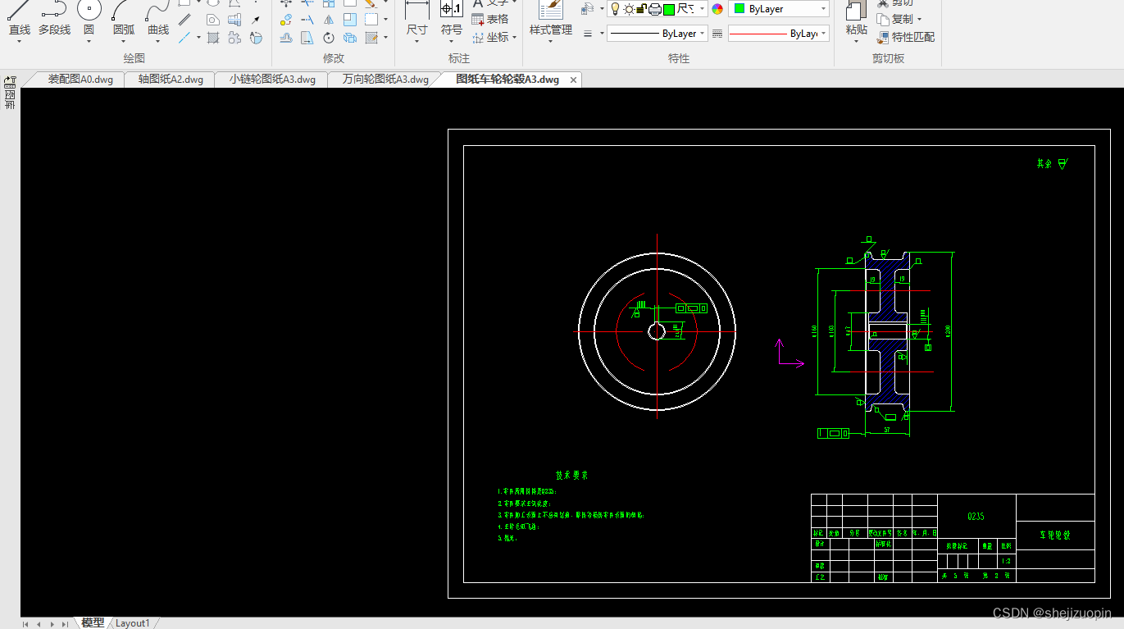The height and width of the screenshot is (629, 1124).
Task: Click the 文字 text annotation button
Action: point(490,3)
